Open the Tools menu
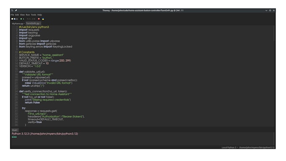This screenshot has height=161, width=286. pyautogui.click(x=34, y=15)
